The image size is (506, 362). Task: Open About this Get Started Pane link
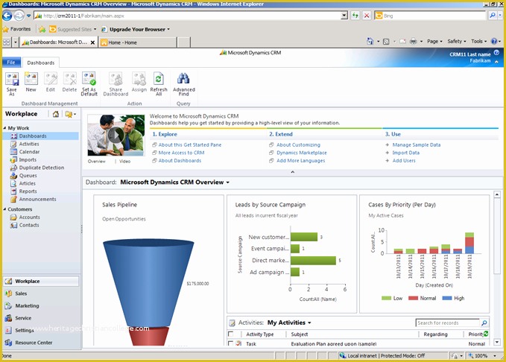pyautogui.click(x=190, y=145)
